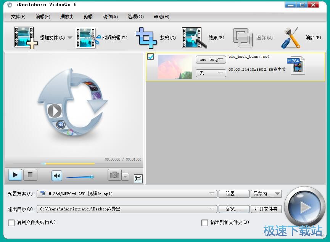Click the Merge (合并) icon
The image size is (330, 242).
(243, 38)
